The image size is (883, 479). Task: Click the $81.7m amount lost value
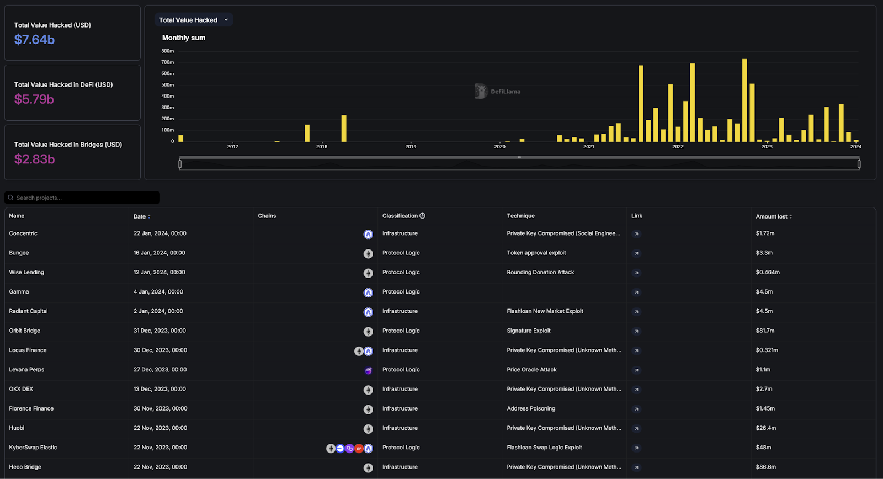point(765,331)
